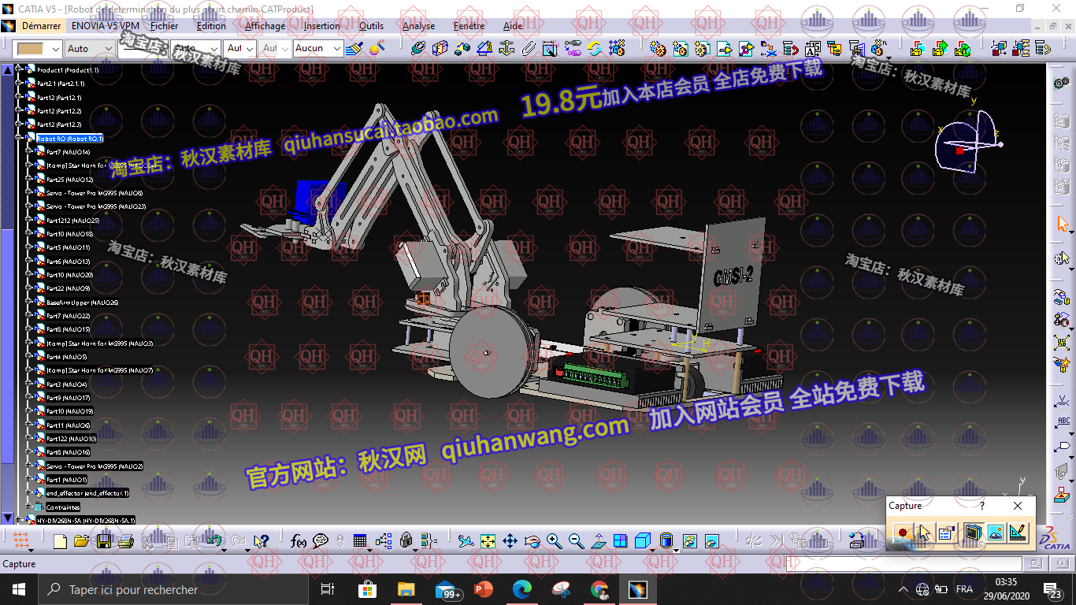
Task: Click the tree scrollbar up arrow
Action: coord(7,69)
